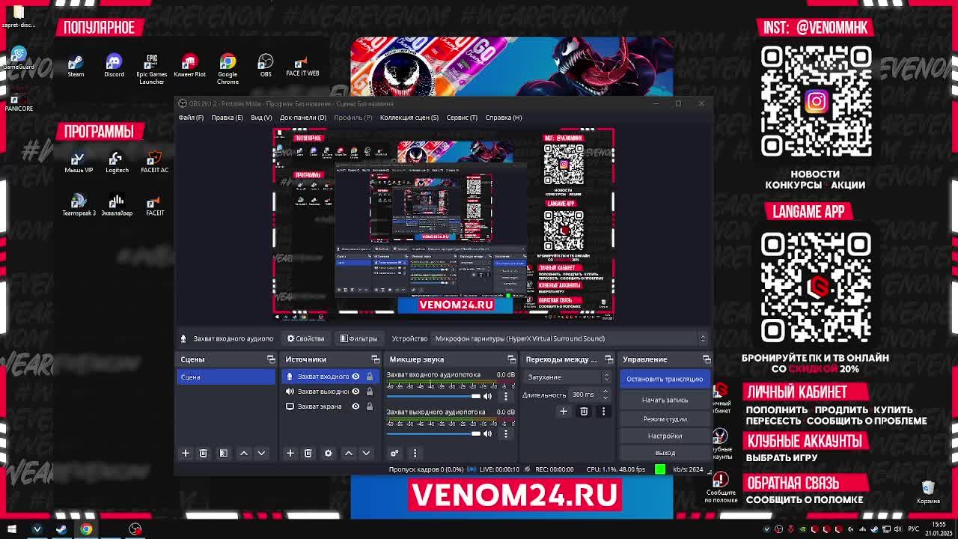Select the OBS desktop shortcut

266,65
